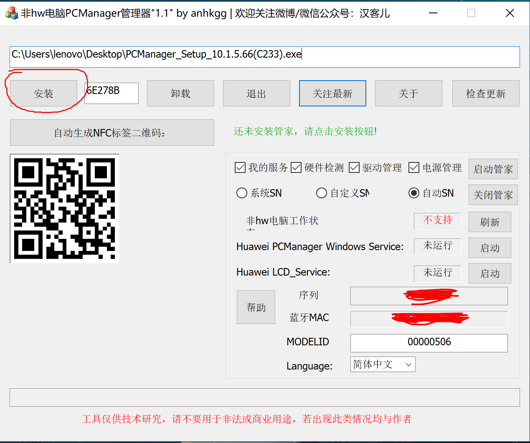Click 启动管家 to launch PCManager
Screen dimensions: 530x443
(493, 169)
